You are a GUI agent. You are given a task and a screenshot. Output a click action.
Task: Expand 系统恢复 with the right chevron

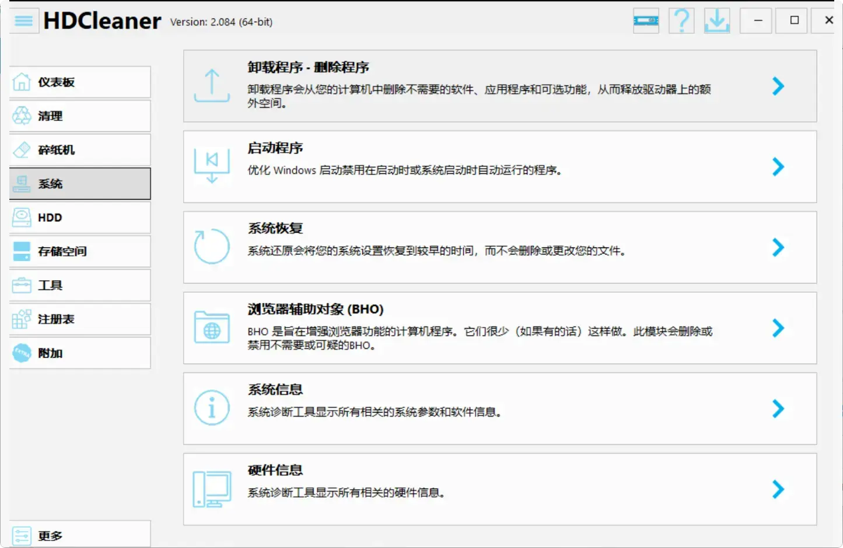(778, 247)
